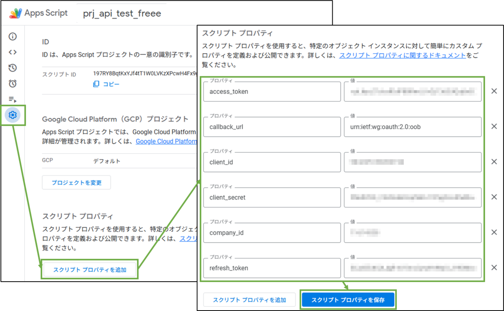Click the スクリプト プロパティ heading in left window

[78, 216]
